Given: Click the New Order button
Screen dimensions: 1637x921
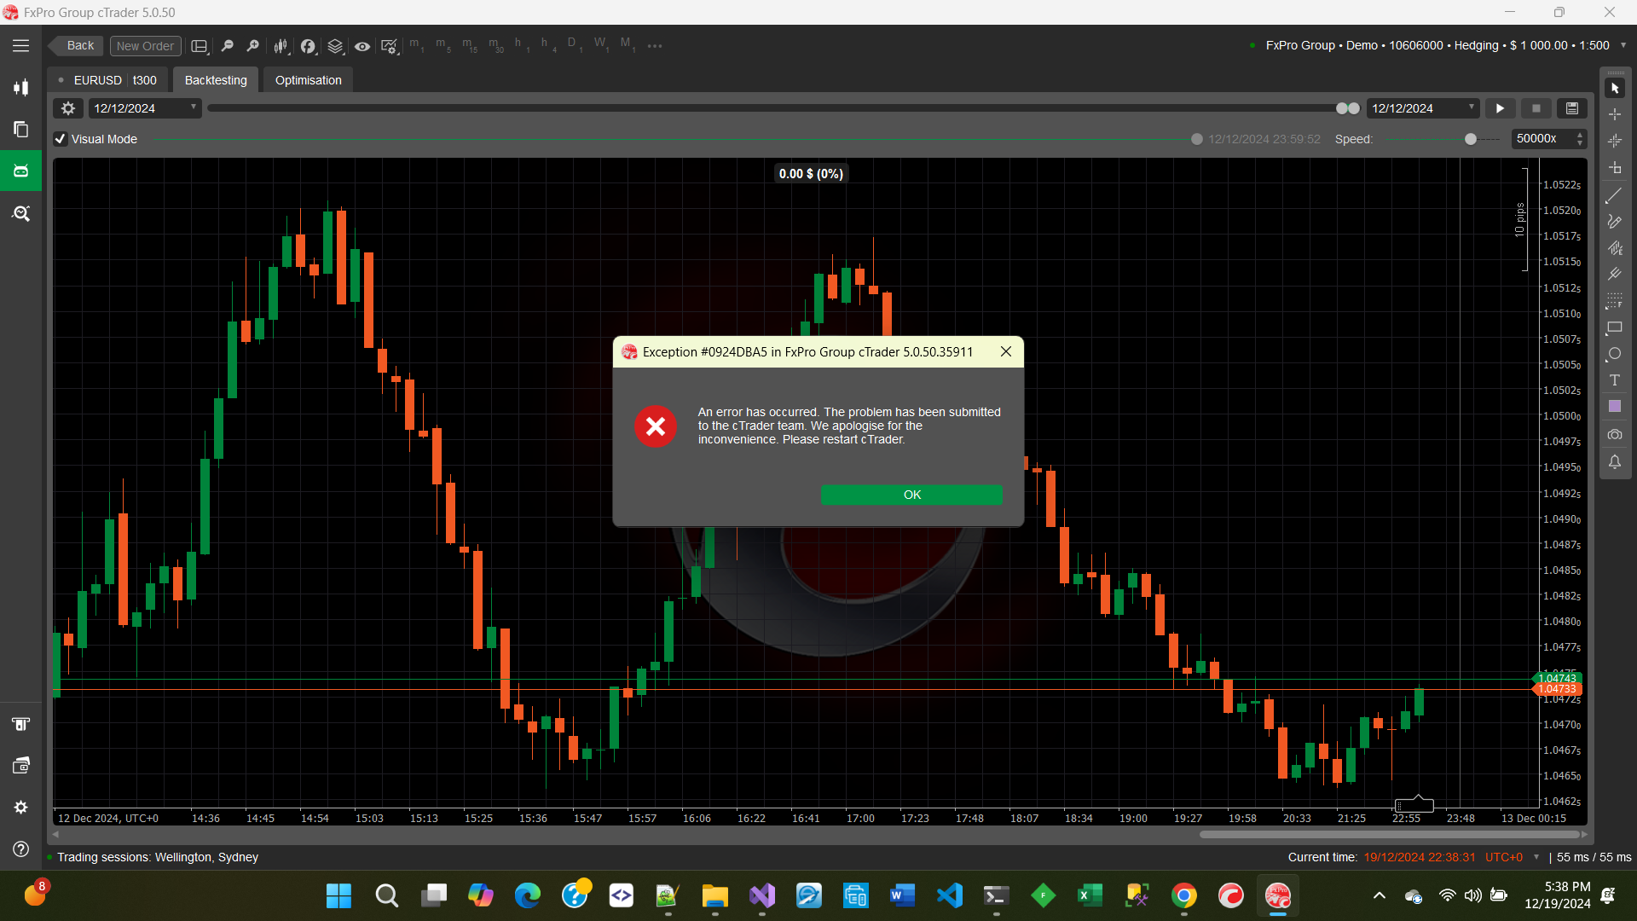Looking at the screenshot, I should [x=145, y=46].
